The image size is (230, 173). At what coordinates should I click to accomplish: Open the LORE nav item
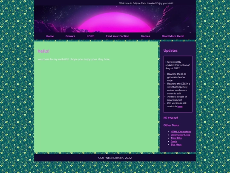pos(90,36)
